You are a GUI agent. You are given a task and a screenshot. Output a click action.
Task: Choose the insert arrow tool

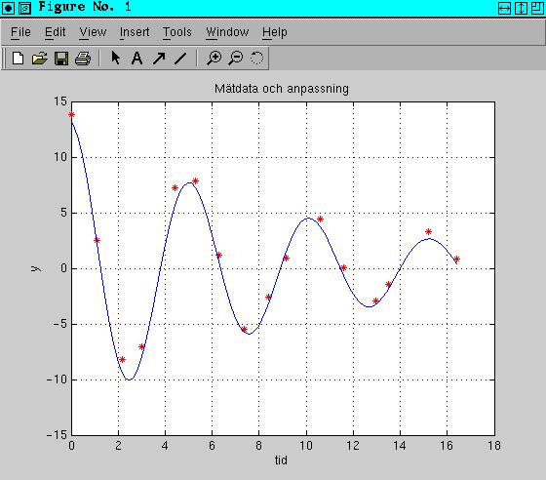(159, 59)
